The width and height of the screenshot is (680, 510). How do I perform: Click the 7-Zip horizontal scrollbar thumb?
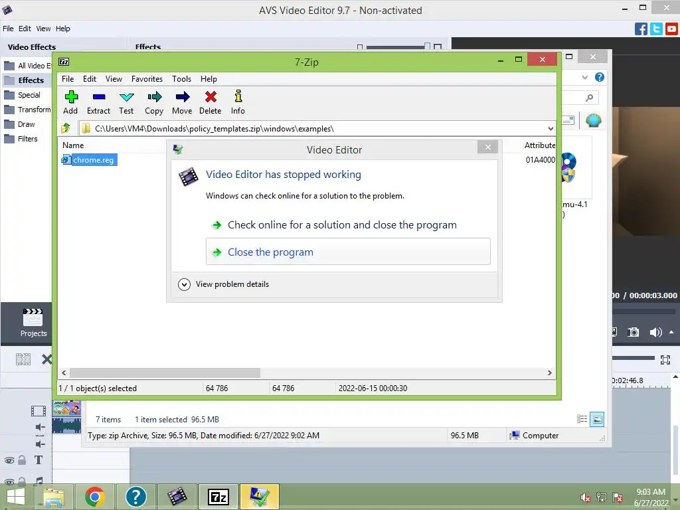pos(165,373)
